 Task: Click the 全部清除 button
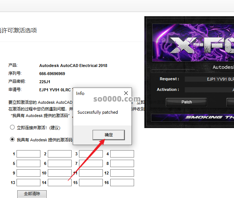point(32,194)
